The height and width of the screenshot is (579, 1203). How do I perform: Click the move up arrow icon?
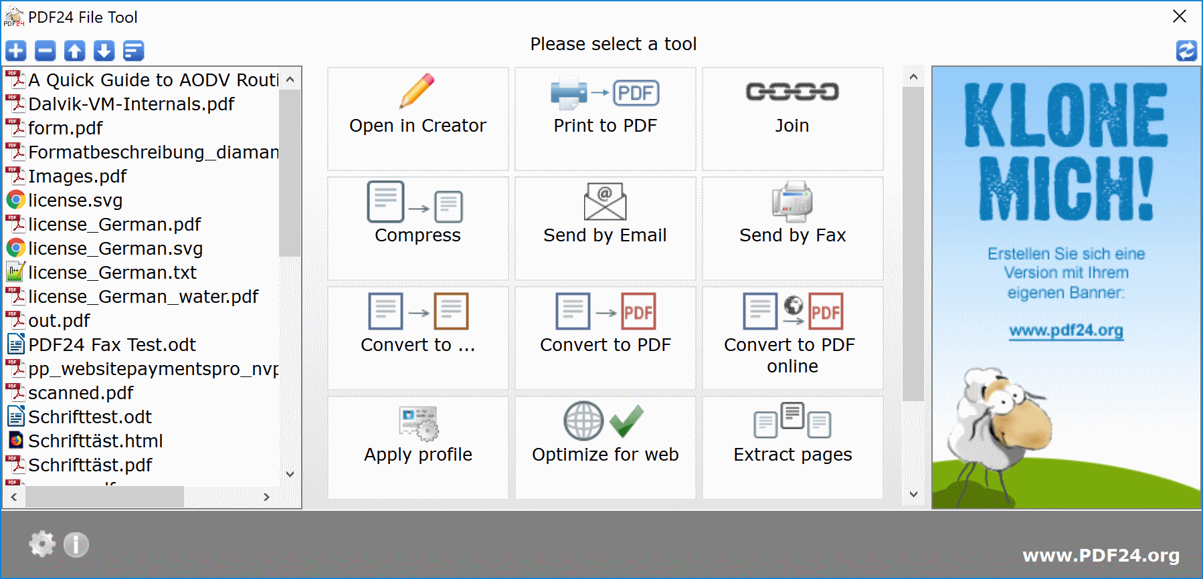click(x=75, y=51)
